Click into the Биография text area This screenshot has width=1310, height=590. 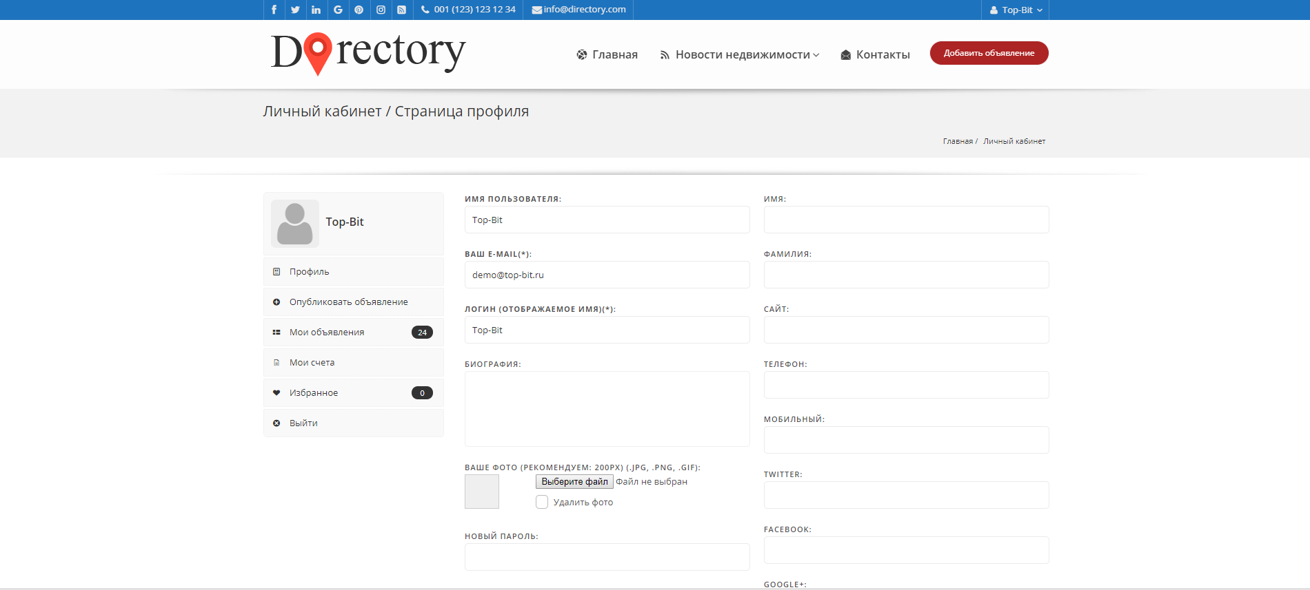(x=607, y=409)
